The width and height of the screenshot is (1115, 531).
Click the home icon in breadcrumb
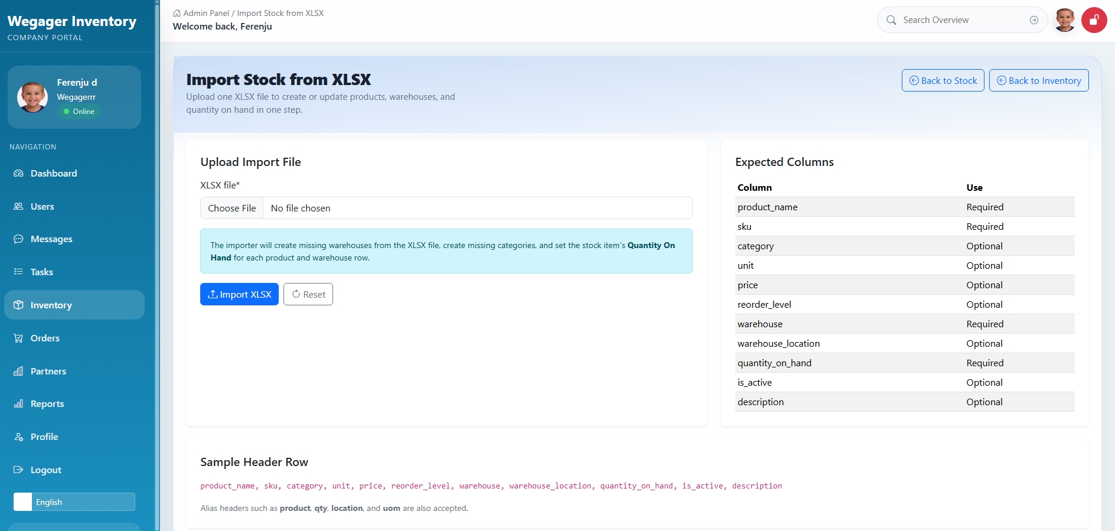177,13
